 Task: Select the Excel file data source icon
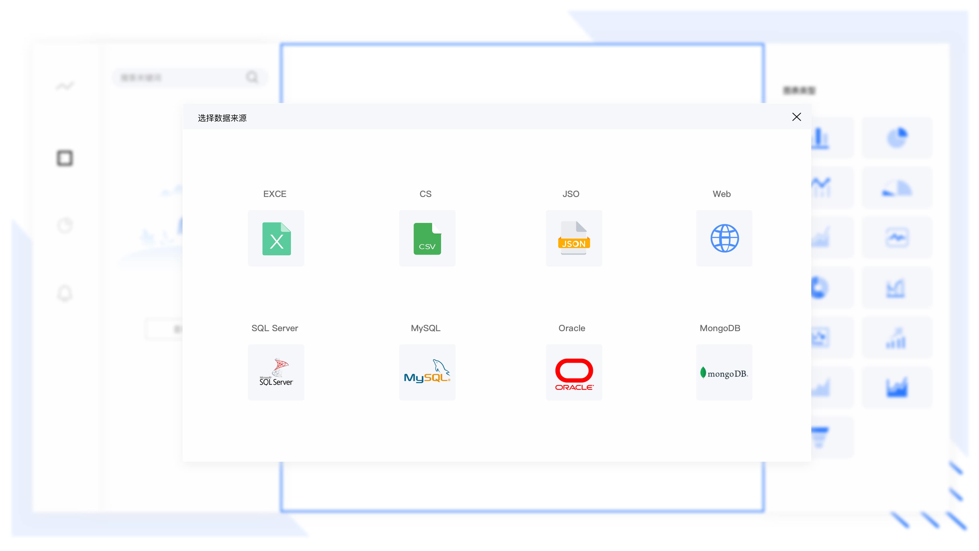pos(276,239)
